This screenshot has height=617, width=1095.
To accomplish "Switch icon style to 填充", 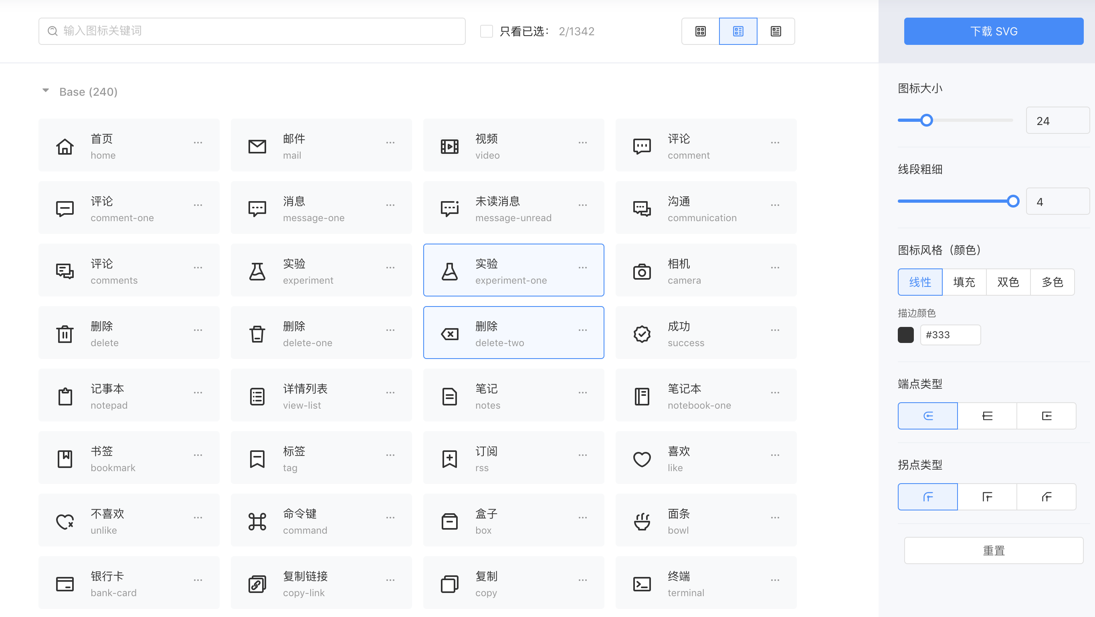I will pos(964,282).
